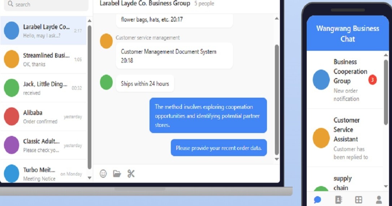392x206 pixels.
Task: Click message pane scroll down arrow
Action: 277,159
